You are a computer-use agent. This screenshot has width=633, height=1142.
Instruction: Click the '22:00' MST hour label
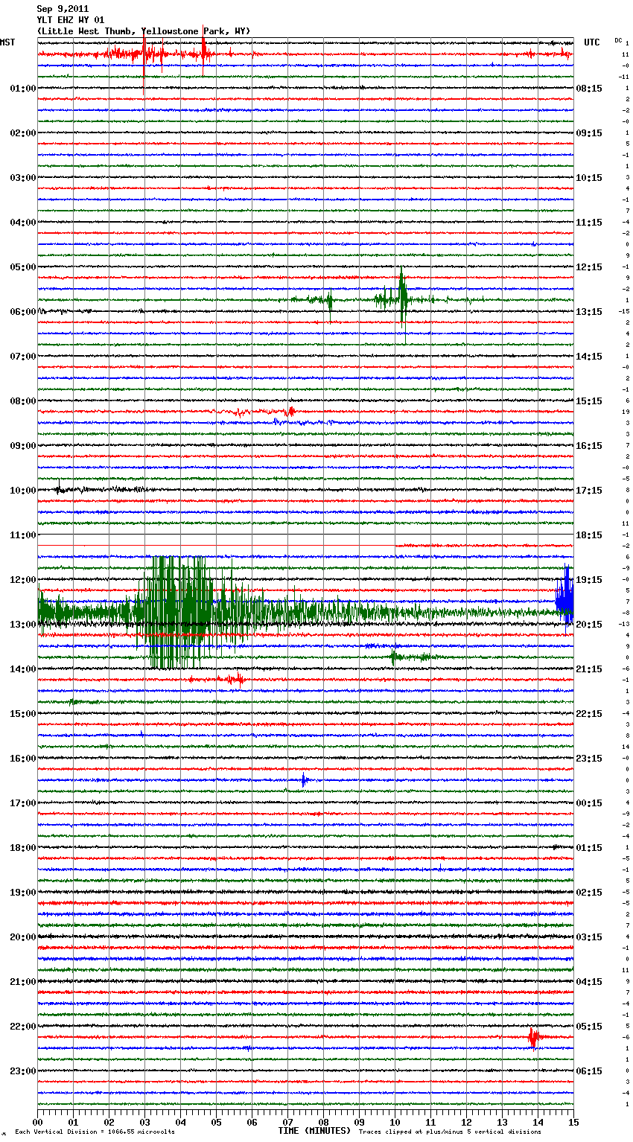click(23, 1027)
